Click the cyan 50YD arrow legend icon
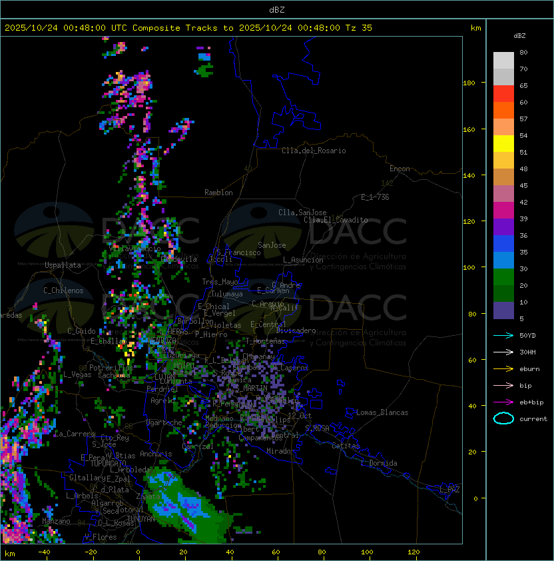554x561 pixels. [x=503, y=336]
